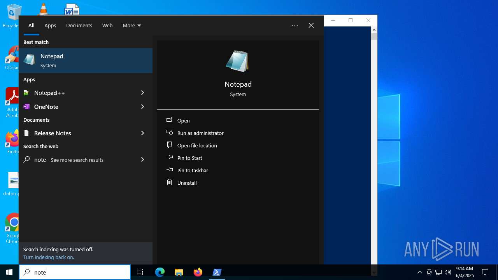Click the Pin to taskbar pin icon
Image resolution: width=498 pixels, height=280 pixels.
(x=170, y=170)
